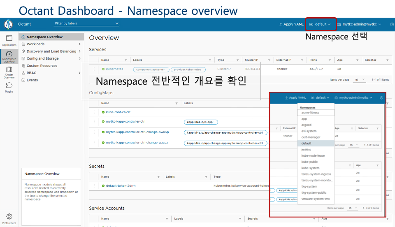Filter the ConfigMaps table by Name
The width and height of the screenshot is (395, 227).
point(177,104)
